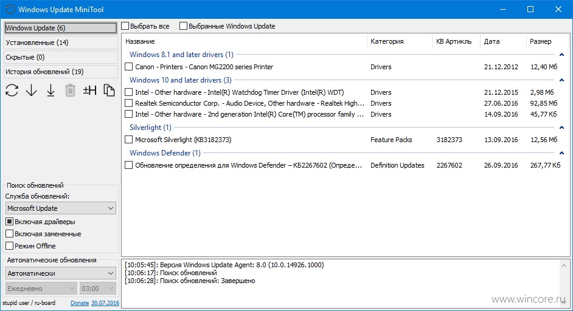
Task: Click the refresh check-for-updates icon
Action: [12, 90]
